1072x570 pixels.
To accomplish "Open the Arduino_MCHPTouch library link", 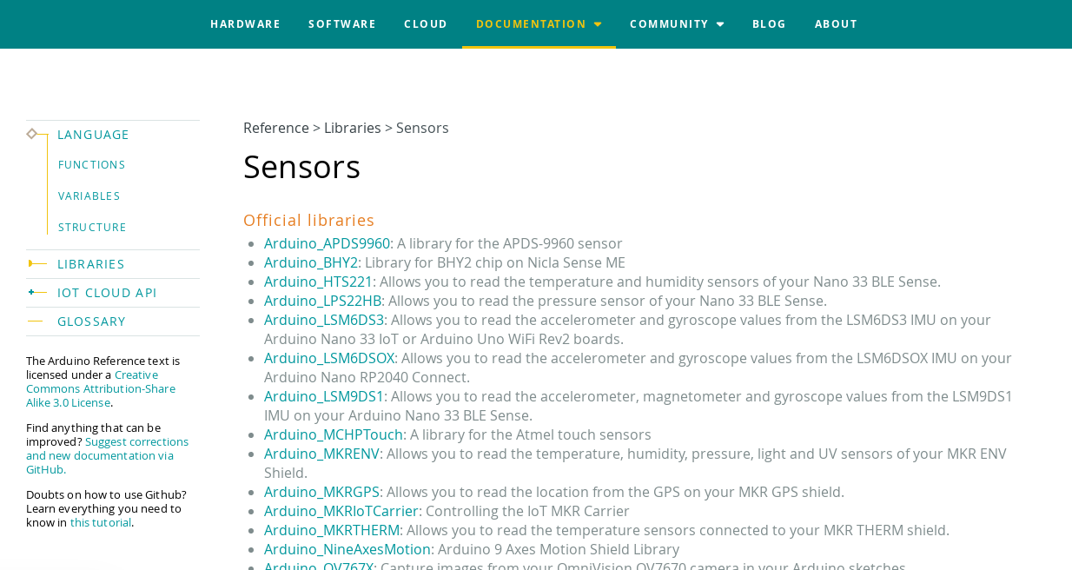I will click(x=334, y=434).
